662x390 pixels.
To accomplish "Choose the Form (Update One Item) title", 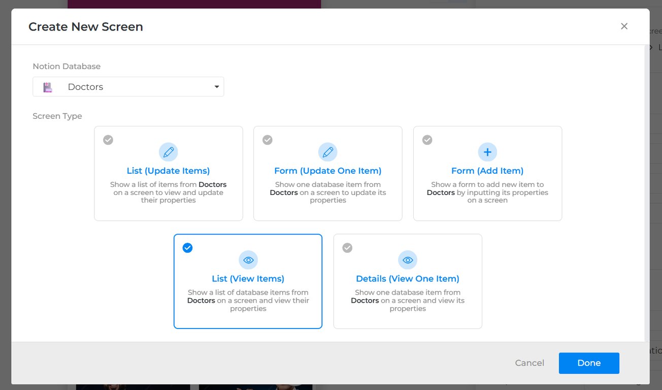I will coord(328,171).
